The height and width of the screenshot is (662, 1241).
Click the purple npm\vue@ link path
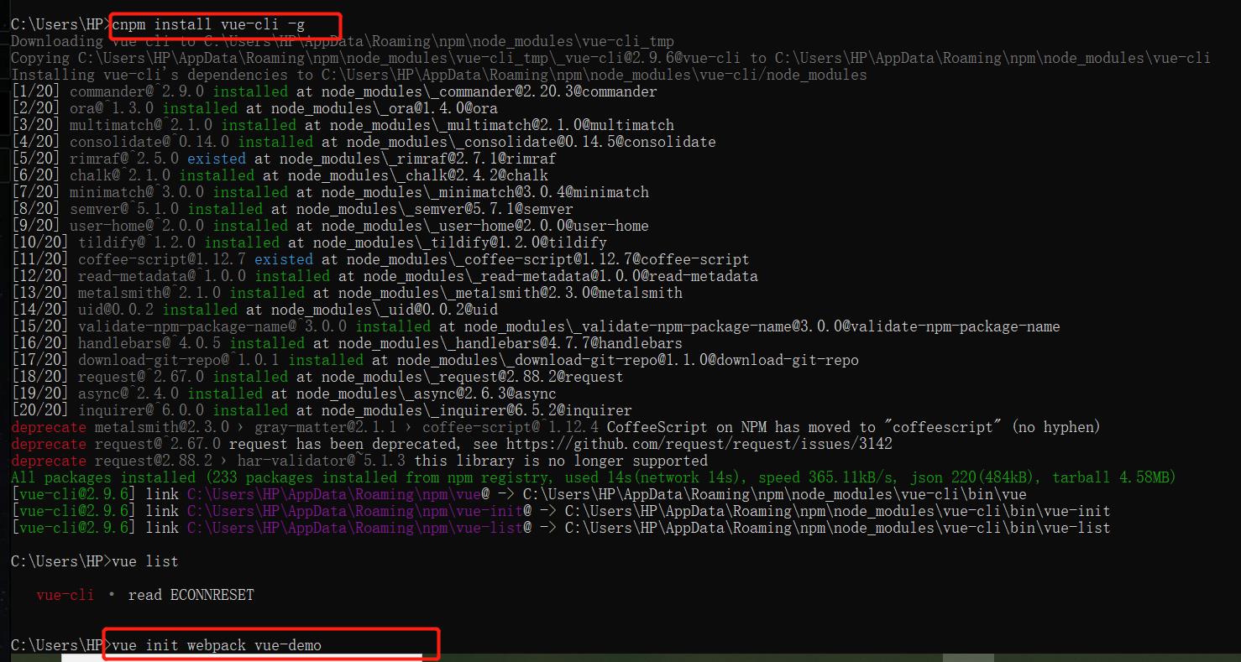pyautogui.click(x=334, y=494)
